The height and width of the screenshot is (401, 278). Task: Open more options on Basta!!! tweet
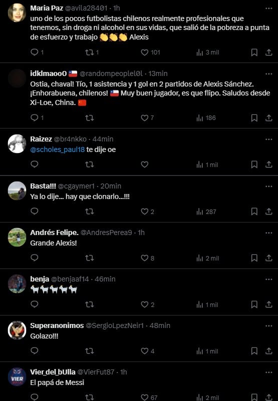269,186
